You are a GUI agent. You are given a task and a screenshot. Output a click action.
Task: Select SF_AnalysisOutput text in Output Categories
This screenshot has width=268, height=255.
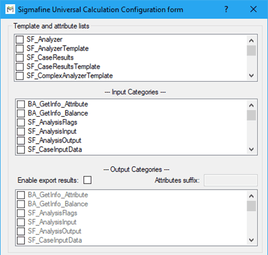55,231
